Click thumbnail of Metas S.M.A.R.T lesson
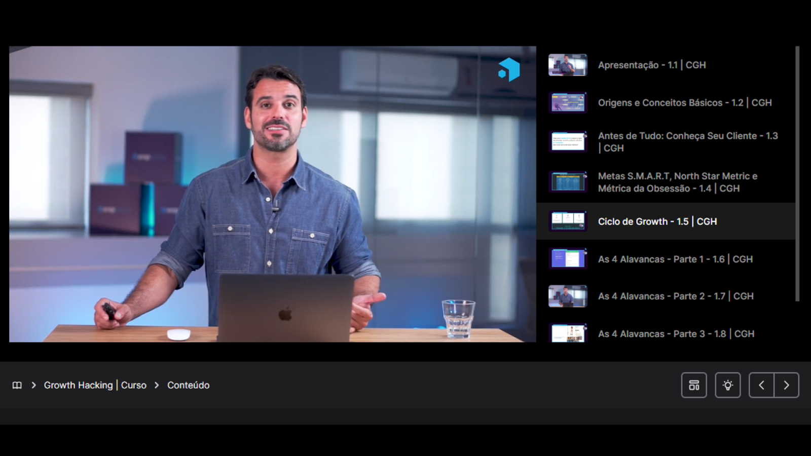Screen dimensions: 811x456 coord(568,182)
